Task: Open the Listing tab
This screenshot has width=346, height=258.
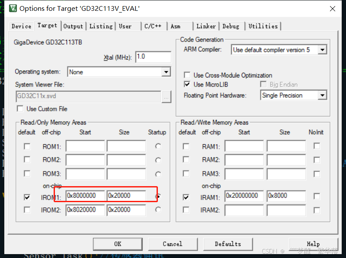Action: [101, 26]
